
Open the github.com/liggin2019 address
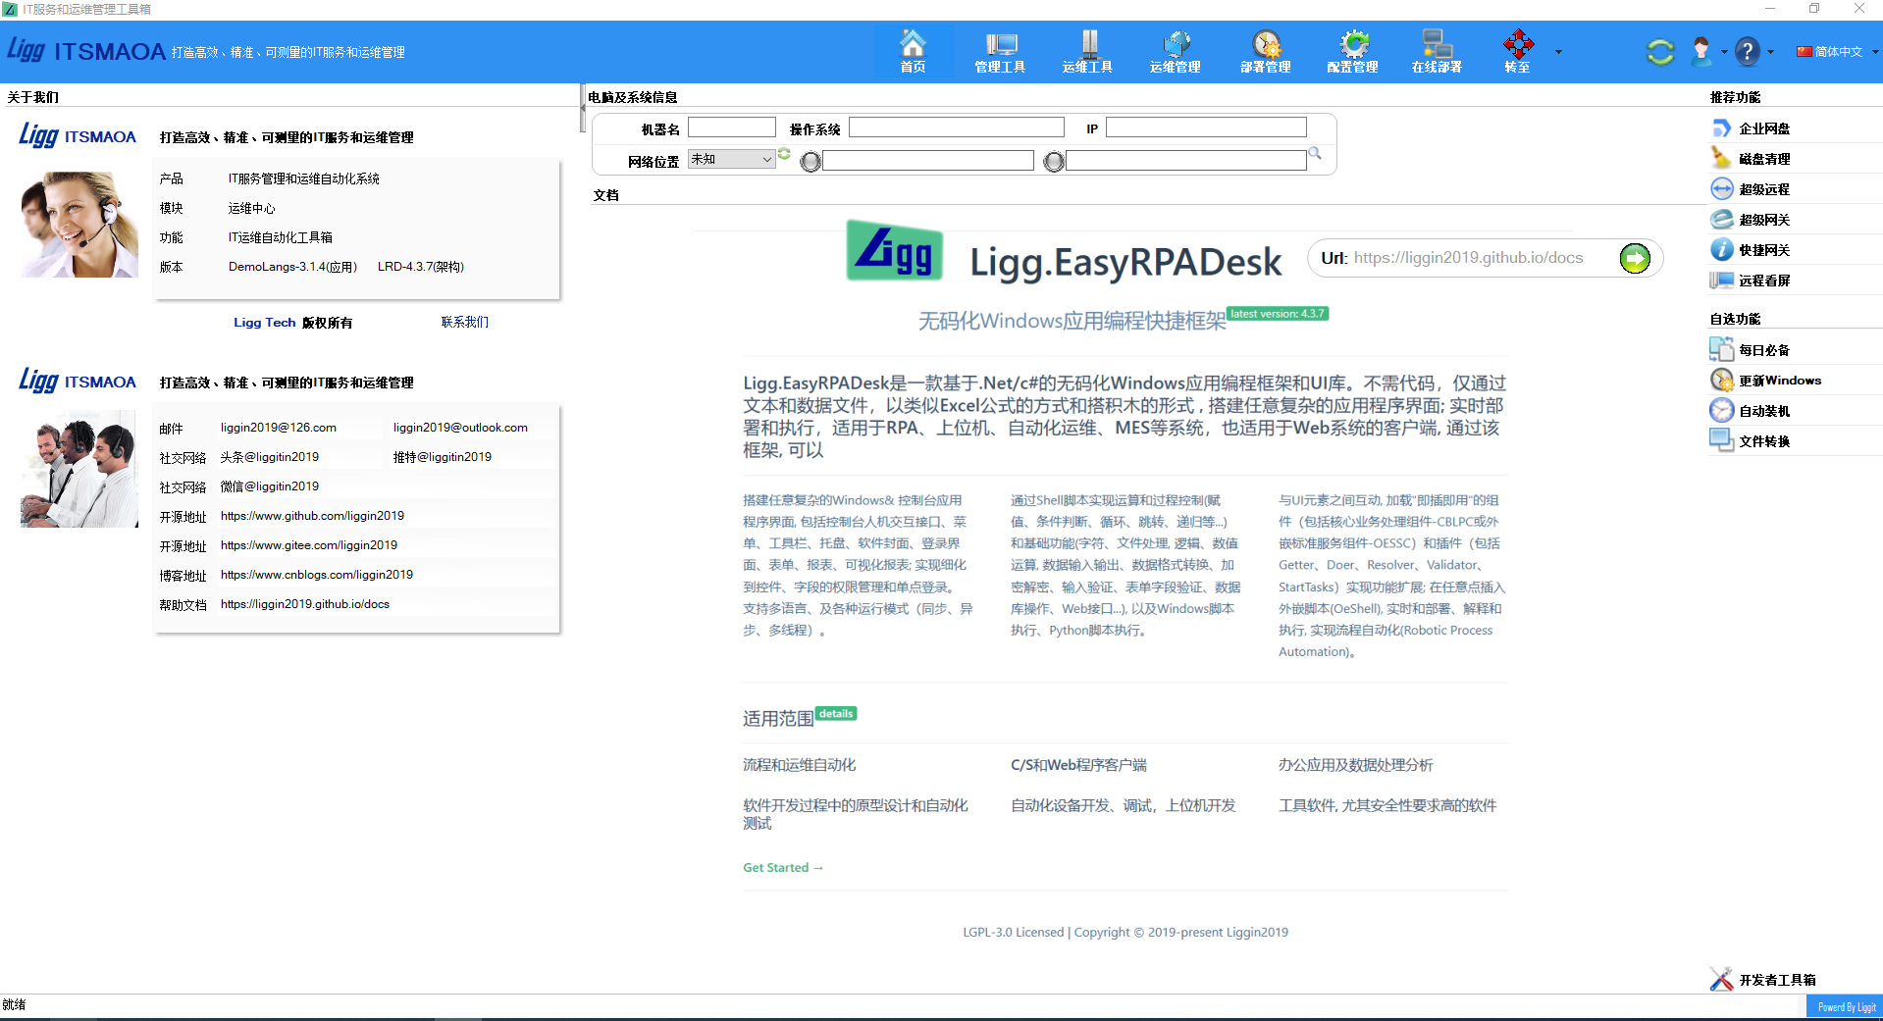click(x=312, y=516)
